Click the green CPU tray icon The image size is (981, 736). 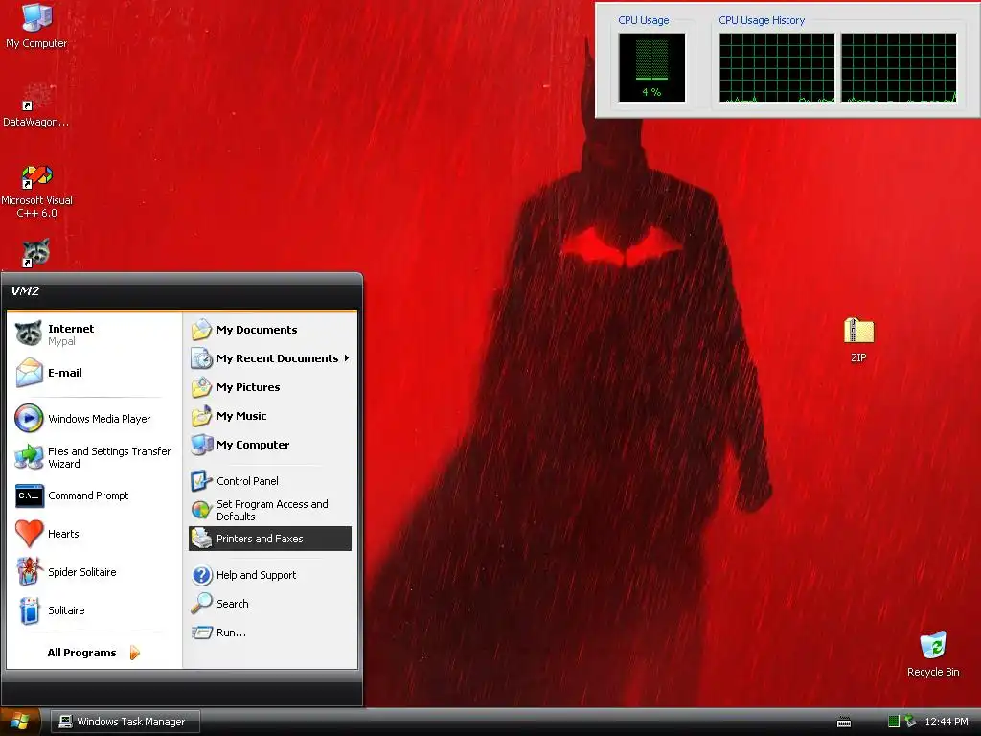(x=894, y=722)
